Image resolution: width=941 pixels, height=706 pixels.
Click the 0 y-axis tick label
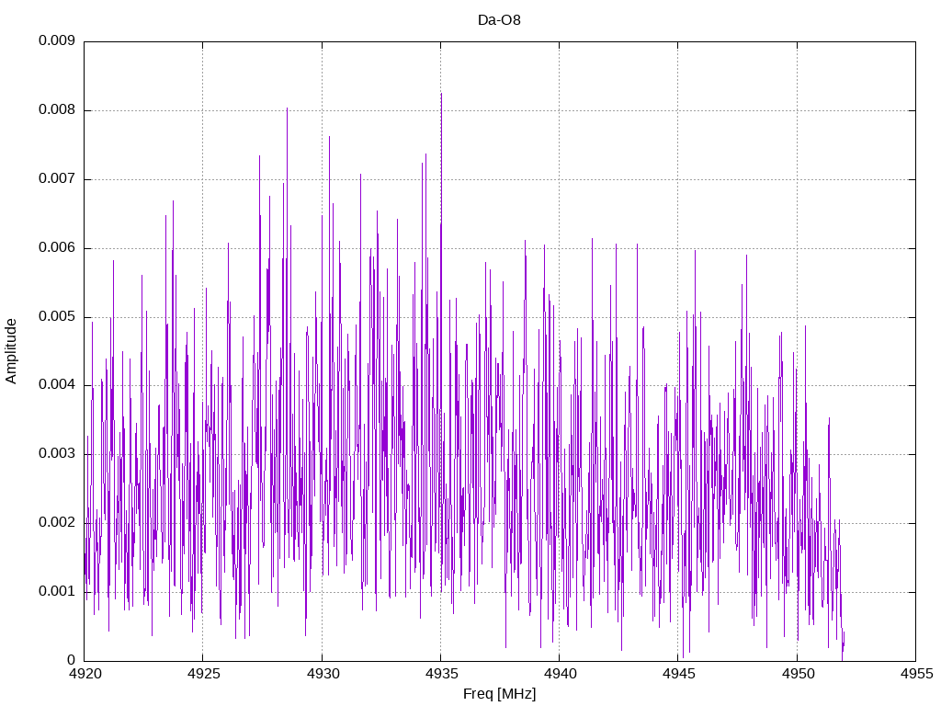pyautogui.click(x=72, y=660)
